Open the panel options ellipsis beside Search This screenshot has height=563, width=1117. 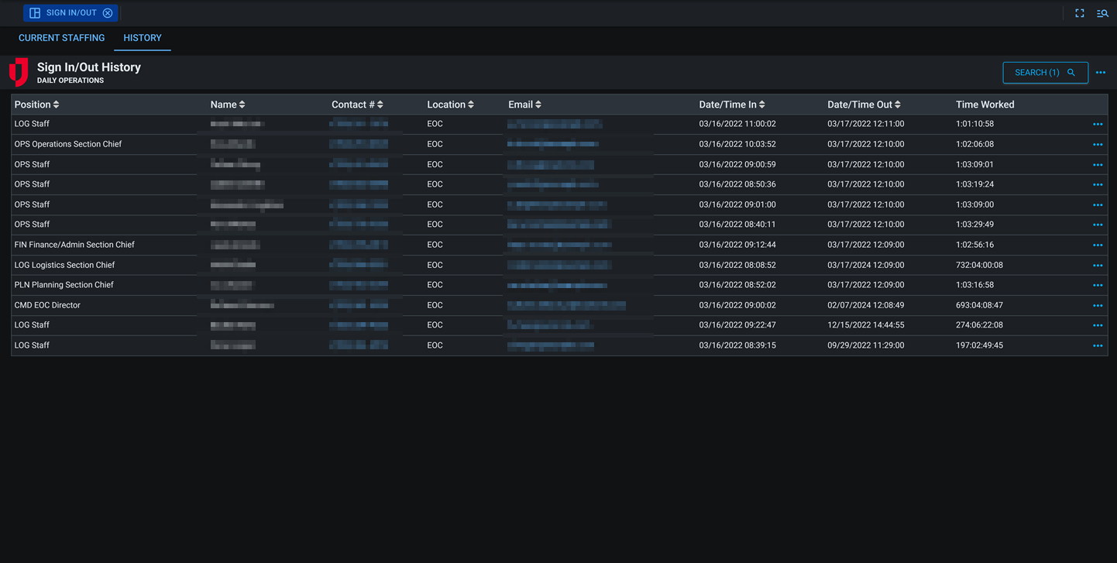(x=1100, y=73)
